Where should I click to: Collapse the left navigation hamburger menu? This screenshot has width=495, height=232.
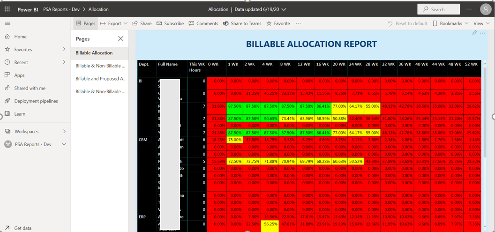click(7, 23)
